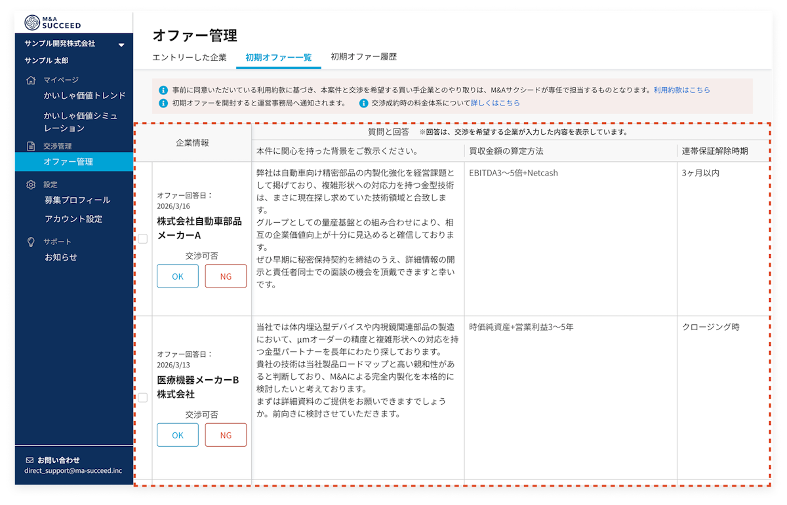Screen dimensions: 787x505
Task: Click company name 株式会社自動車部品メーカーA
Action: pyautogui.click(x=199, y=228)
